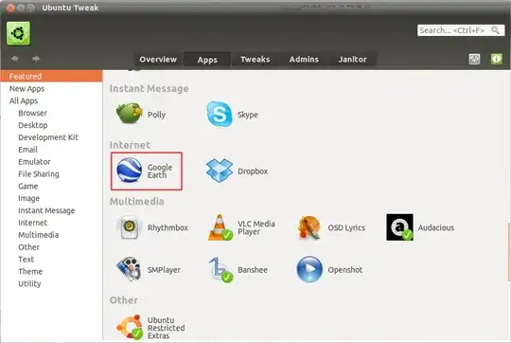Select Ubuntu Restricted Extras icon
The width and height of the screenshot is (511, 343).
(x=130, y=327)
